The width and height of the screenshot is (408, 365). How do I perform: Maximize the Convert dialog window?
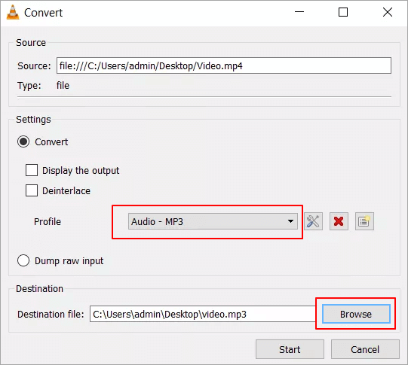343,12
